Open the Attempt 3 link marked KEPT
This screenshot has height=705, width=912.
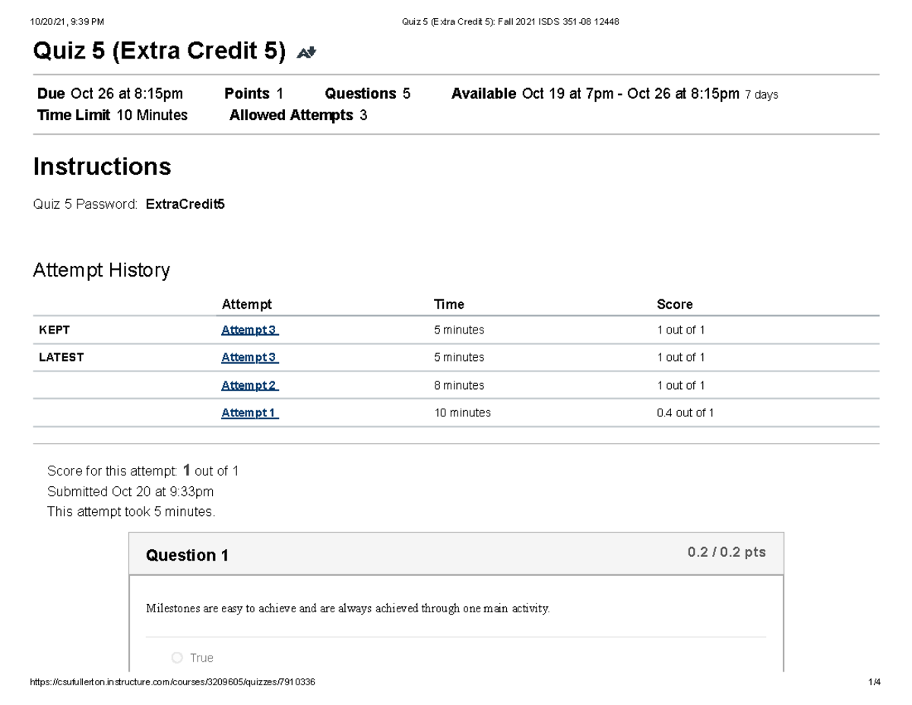[x=249, y=330]
